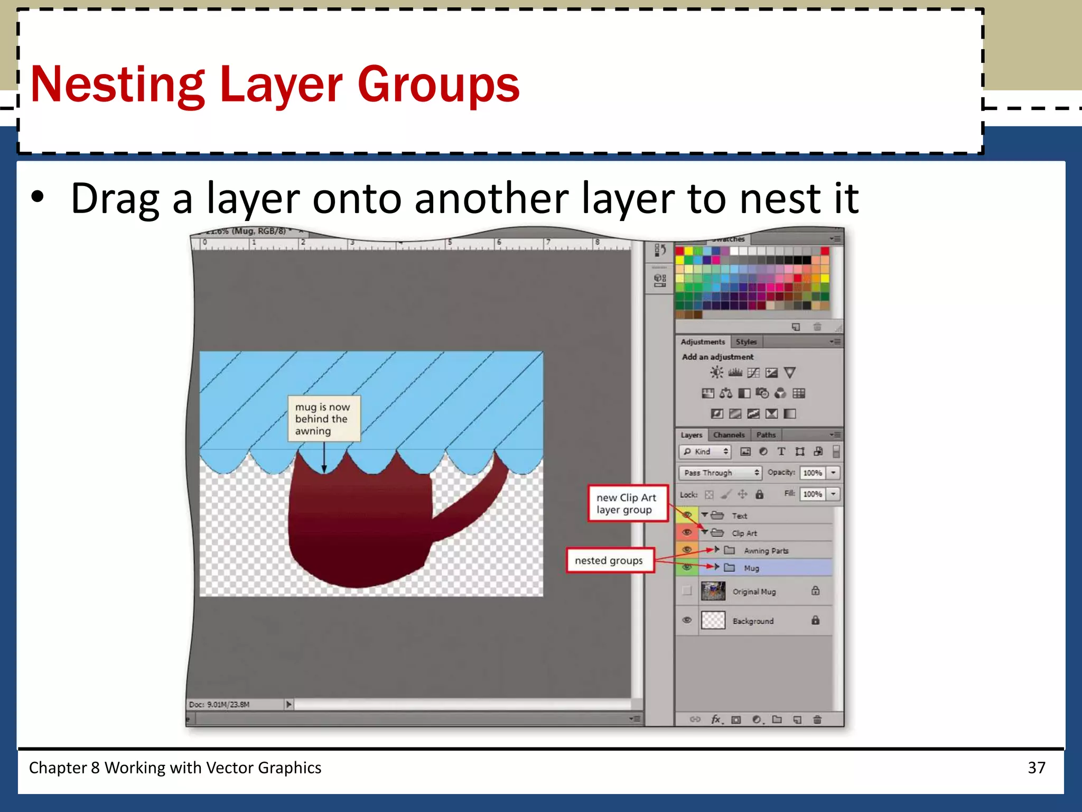Hide the Text layer group
This screenshot has height=812, width=1082.
tap(687, 514)
